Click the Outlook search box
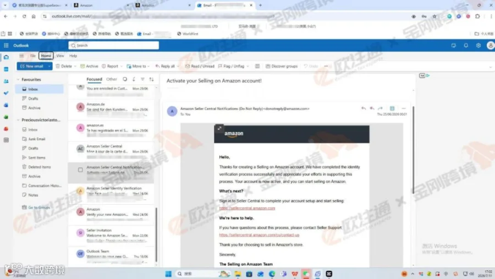The width and height of the screenshot is (495, 279). [114, 46]
